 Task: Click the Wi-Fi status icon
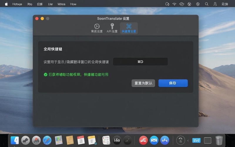click(x=174, y=4)
